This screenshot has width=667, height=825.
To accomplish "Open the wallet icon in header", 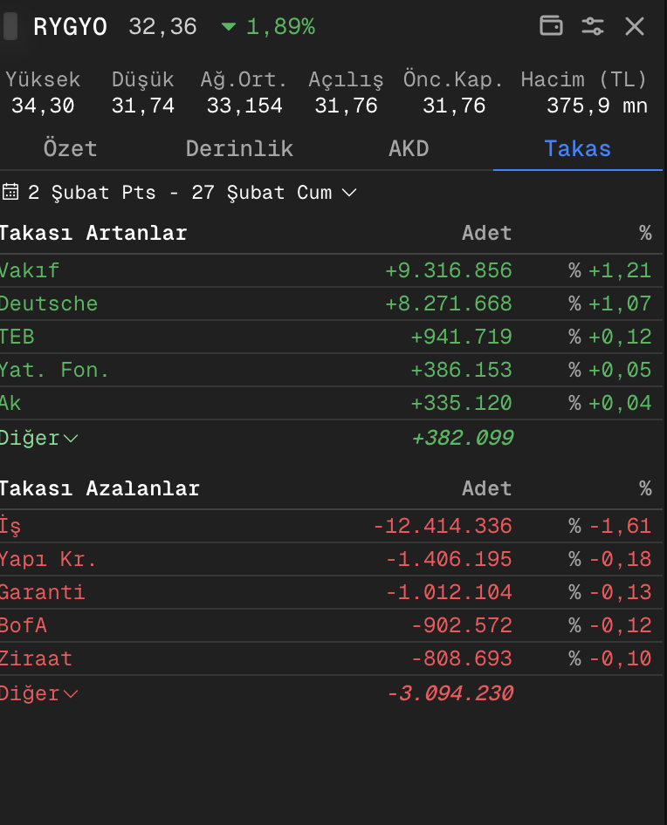I will tap(551, 26).
